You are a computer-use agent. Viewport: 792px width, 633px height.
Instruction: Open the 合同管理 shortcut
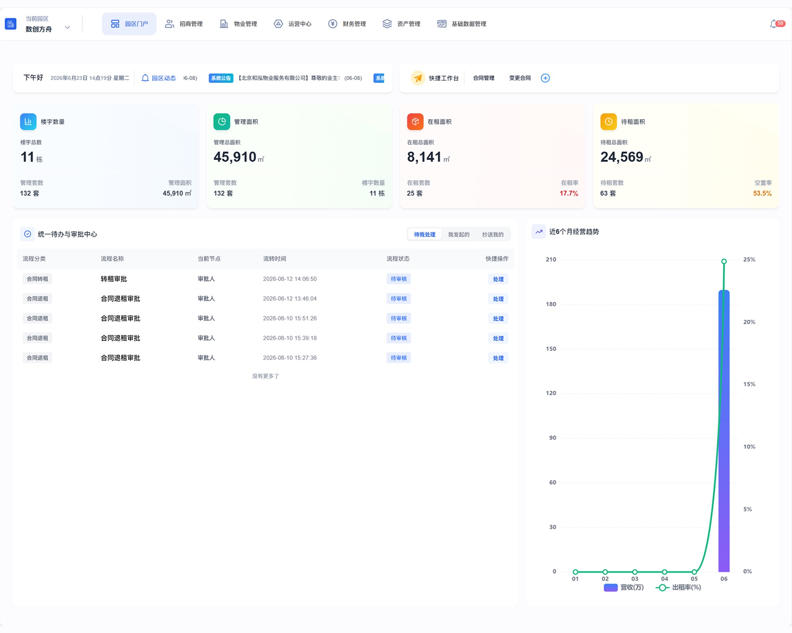click(x=483, y=78)
